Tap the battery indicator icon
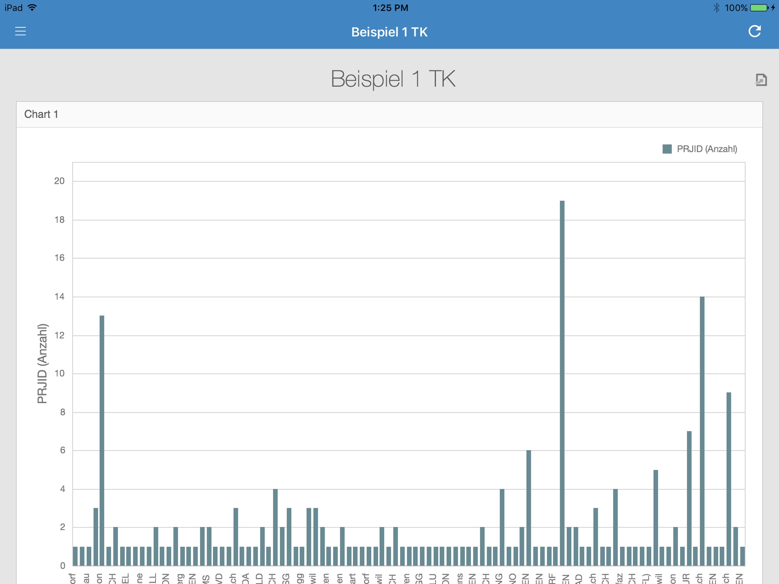779x584 pixels. (759, 8)
